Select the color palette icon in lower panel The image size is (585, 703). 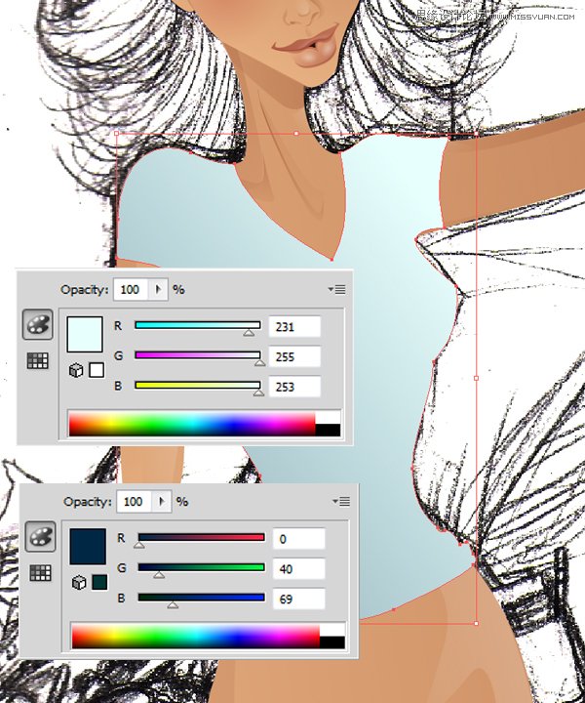[x=40, y=536]
